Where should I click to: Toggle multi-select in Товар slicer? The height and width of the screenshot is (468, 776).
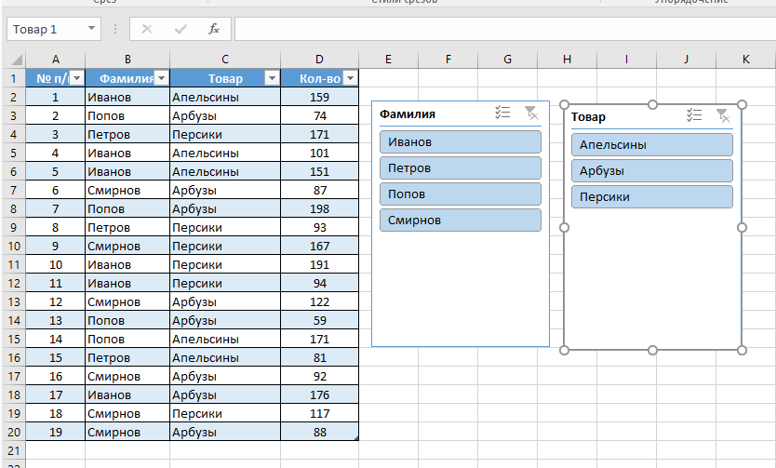[694, 115]
